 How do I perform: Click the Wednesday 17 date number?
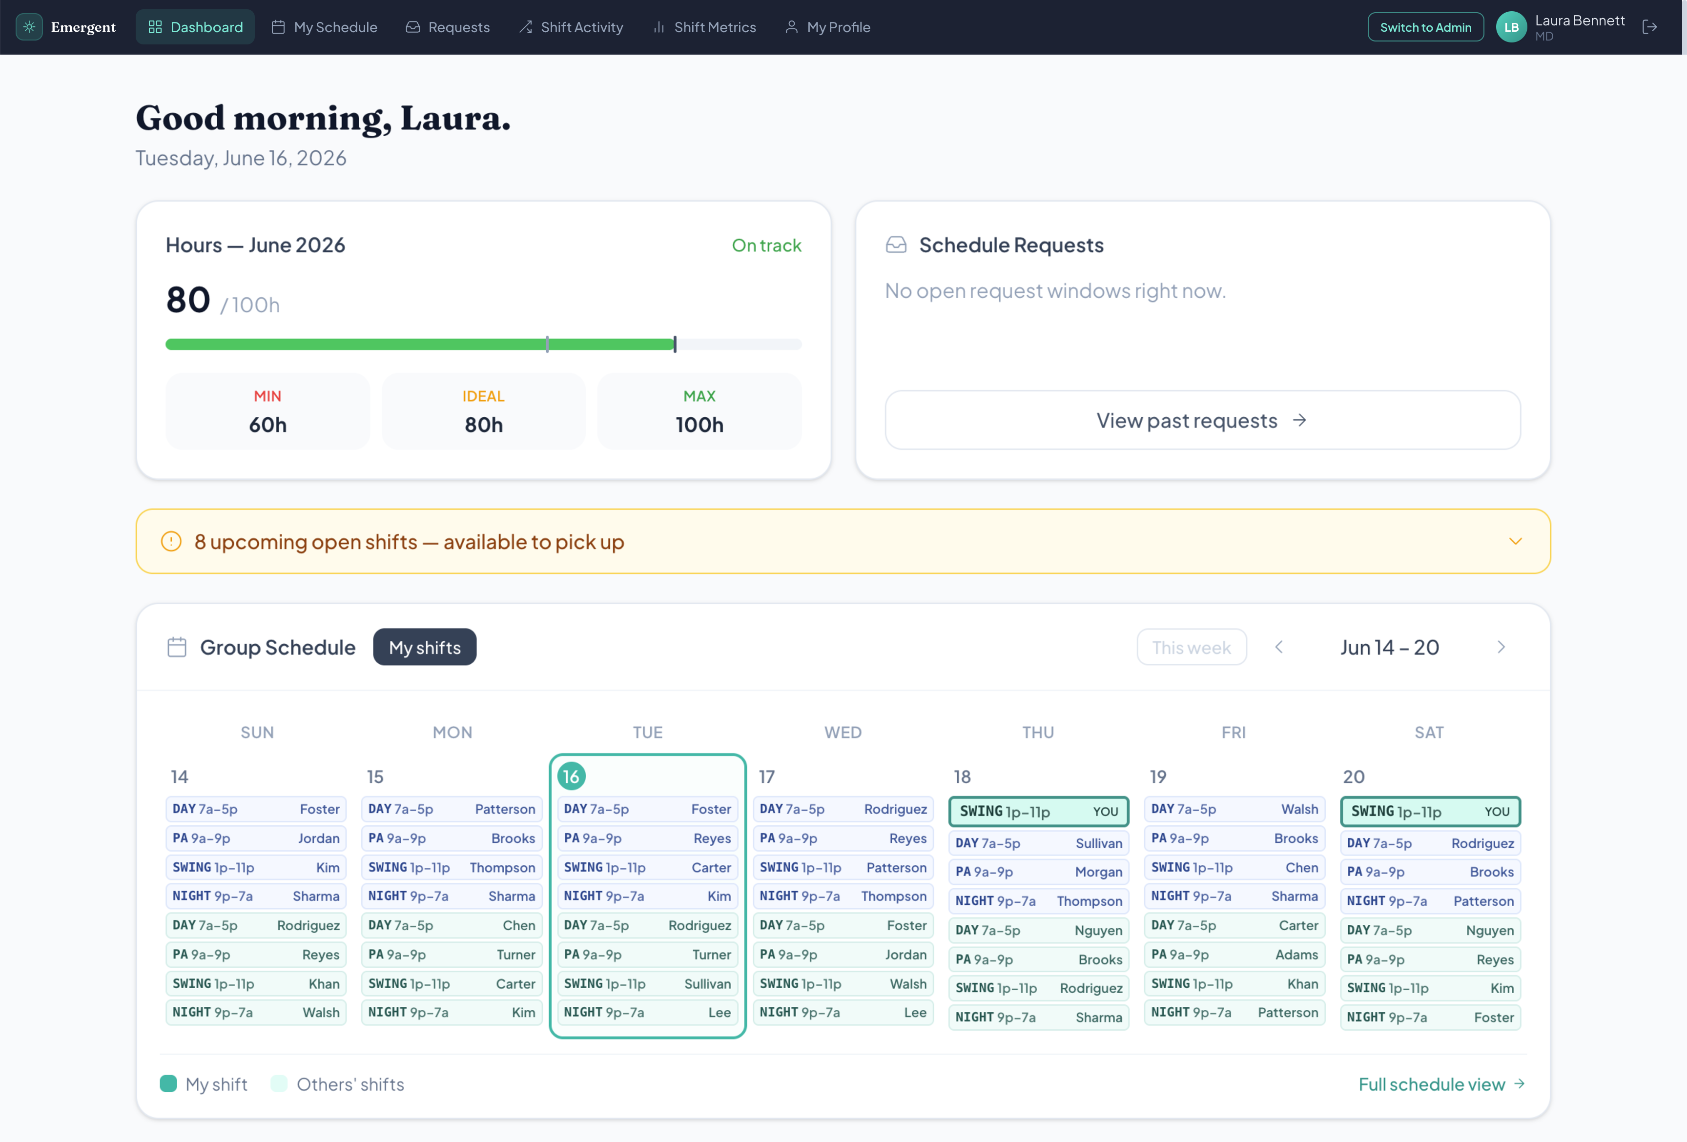click(x=766, y=776)
